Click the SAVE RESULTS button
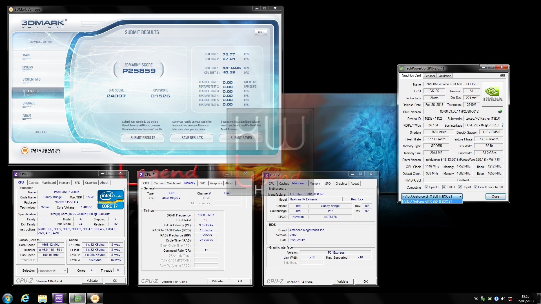This screenshot has width=541, height=304. click(192, 138)
